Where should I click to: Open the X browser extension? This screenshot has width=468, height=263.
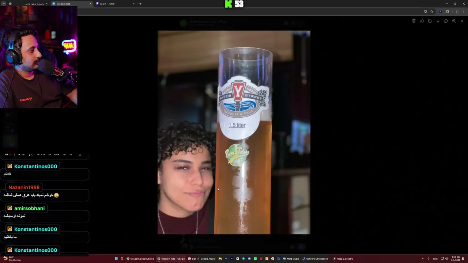click(x=441, y=12)
